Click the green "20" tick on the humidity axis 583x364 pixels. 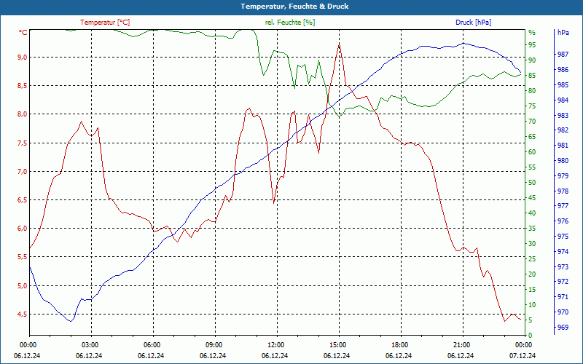pyautogui.click(x=532, y=274)
